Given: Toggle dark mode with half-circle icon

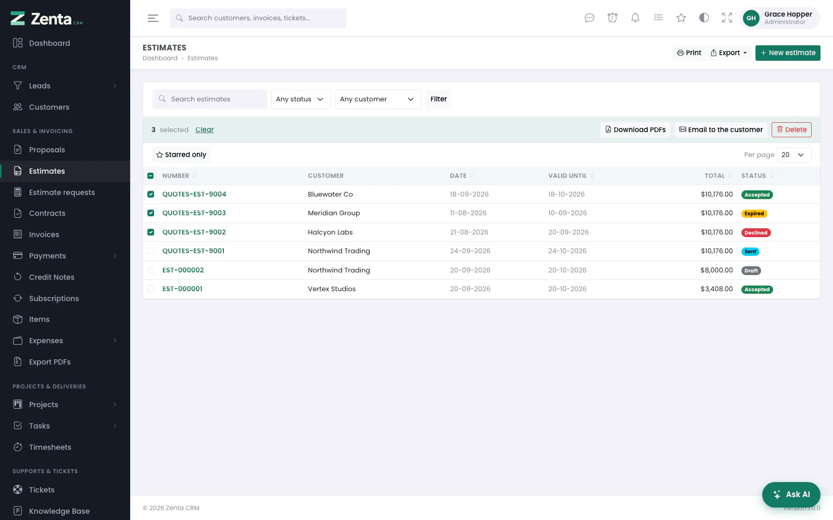Looking at the screenshot, I should coord(704,18).
